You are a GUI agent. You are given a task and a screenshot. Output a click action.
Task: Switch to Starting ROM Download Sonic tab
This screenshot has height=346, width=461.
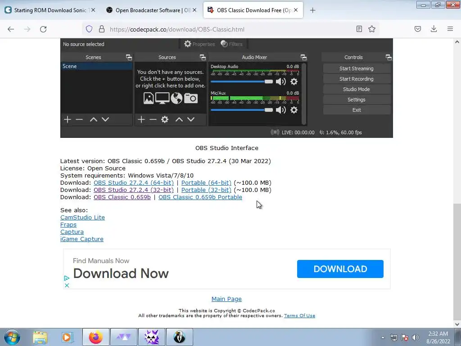click(x=50, y=10)
